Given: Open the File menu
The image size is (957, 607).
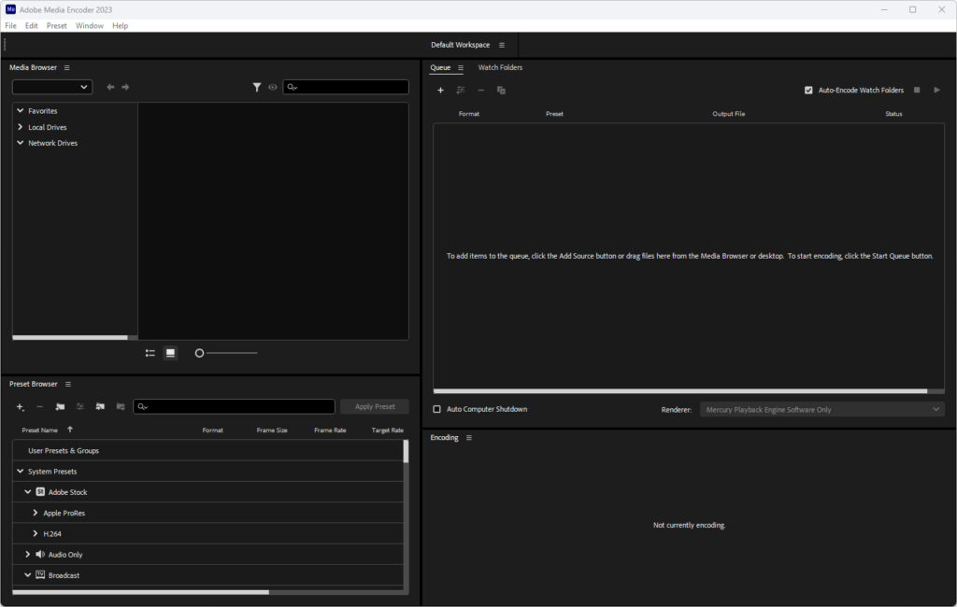Looking at the screenshot, I should pyautogui.click(x=11, y=25).
